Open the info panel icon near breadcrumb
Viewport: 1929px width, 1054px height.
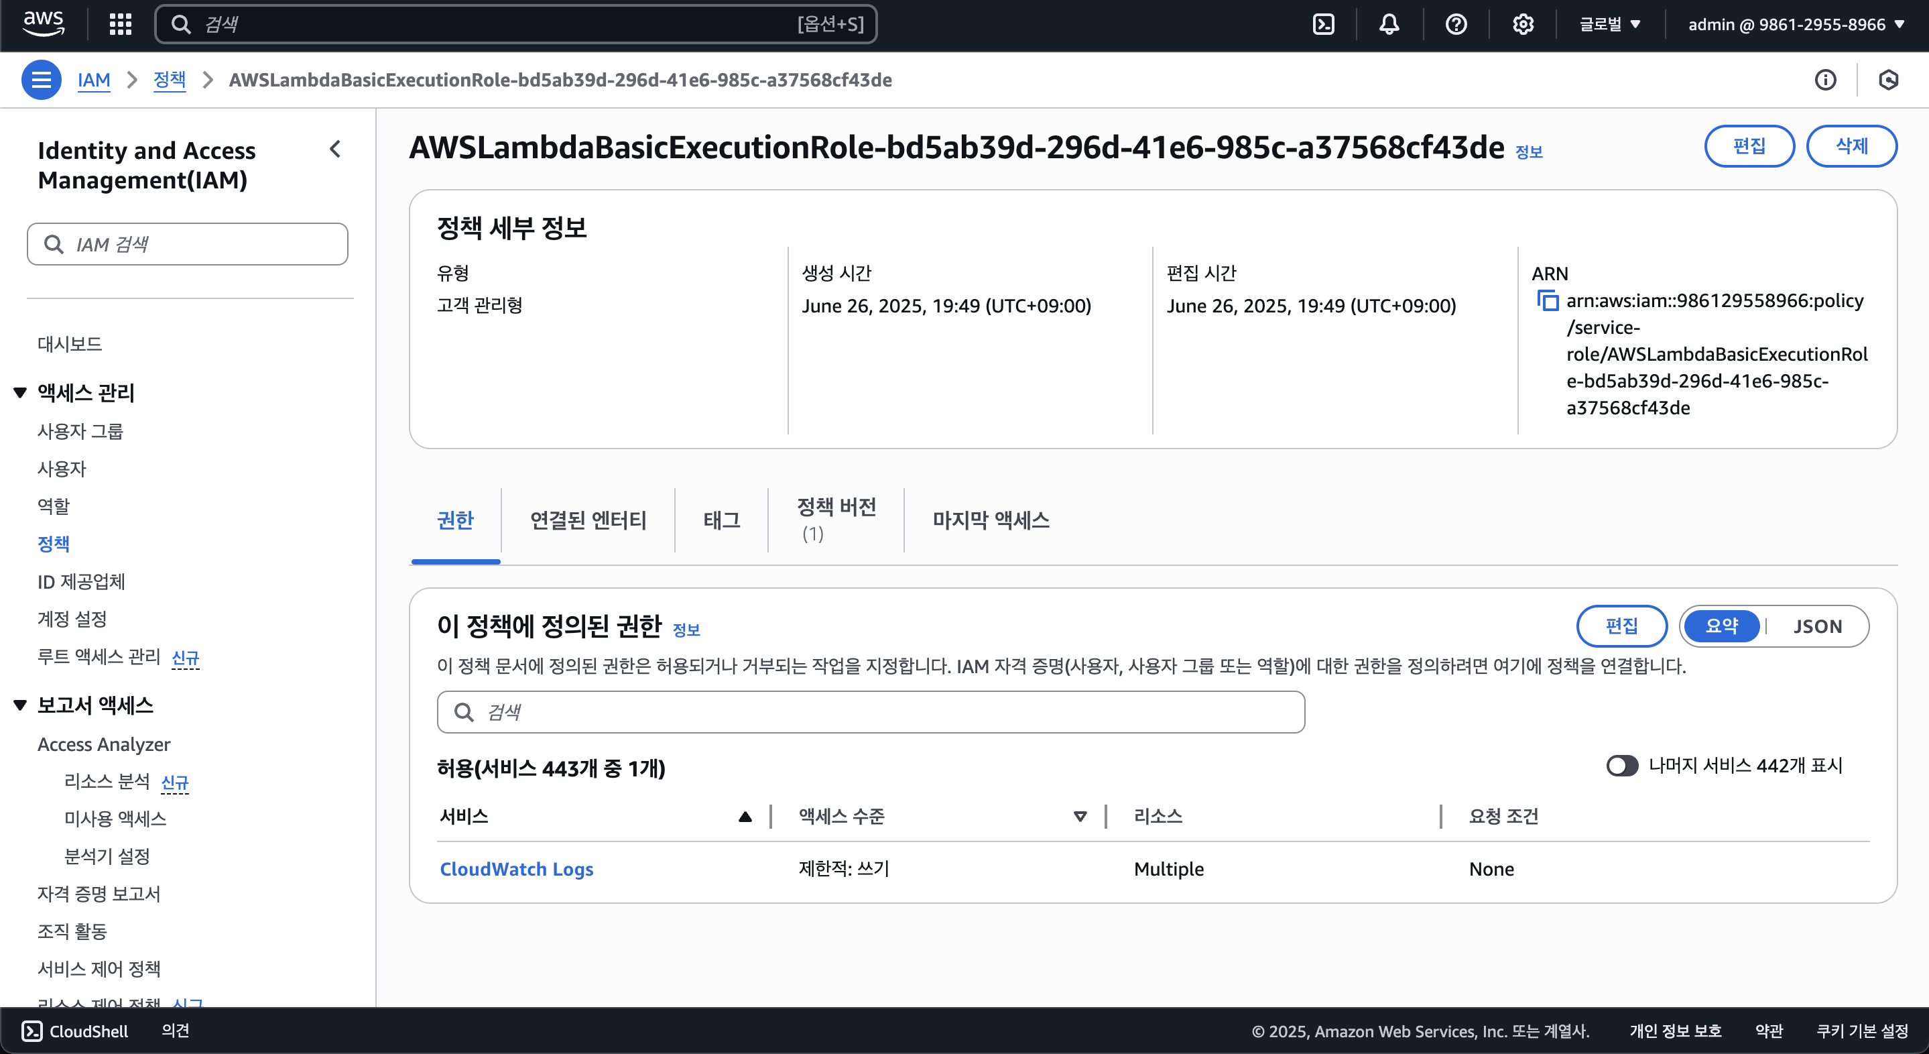point(1825,79)
